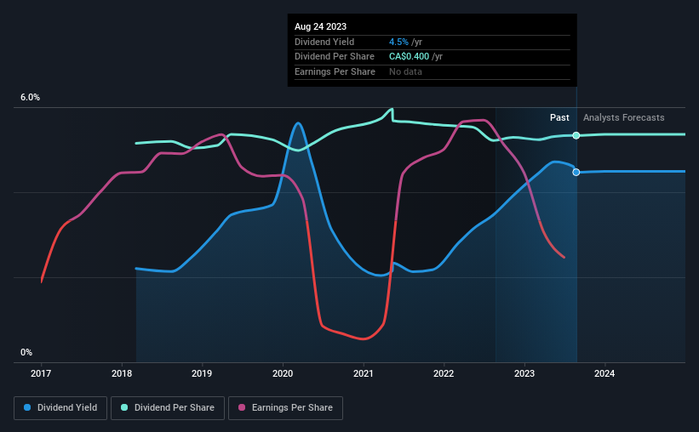Click the Earnings Per Share row label in tooltip
699x432 pixels.
(335, 71)
